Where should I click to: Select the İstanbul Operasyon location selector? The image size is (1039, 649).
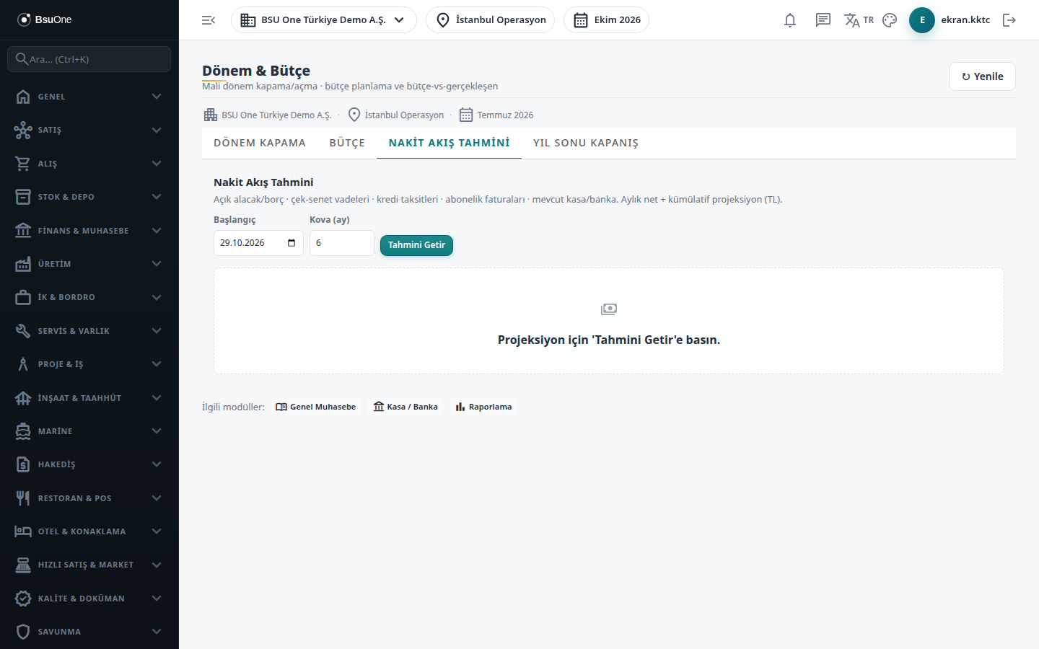(x=491, y=20)
